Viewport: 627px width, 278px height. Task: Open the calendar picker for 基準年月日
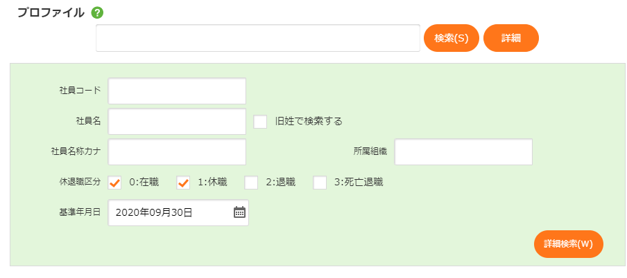(x=239, y=212)
